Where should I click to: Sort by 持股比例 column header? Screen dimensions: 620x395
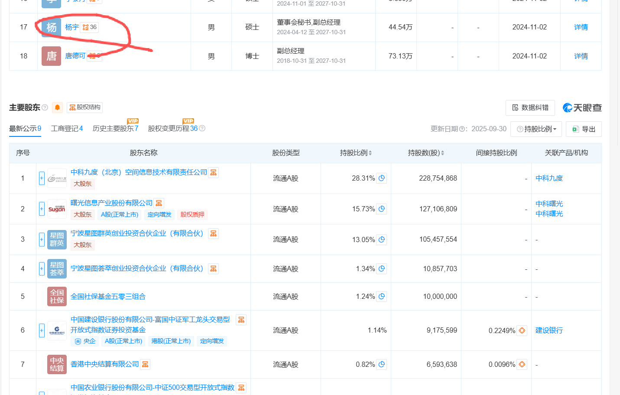pyautogui.click(x=356, y=153)
